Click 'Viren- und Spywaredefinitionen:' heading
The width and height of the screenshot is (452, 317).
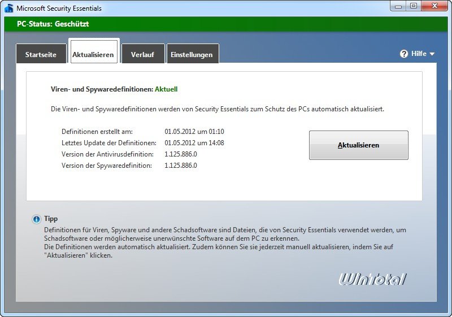tap(102, 89)
